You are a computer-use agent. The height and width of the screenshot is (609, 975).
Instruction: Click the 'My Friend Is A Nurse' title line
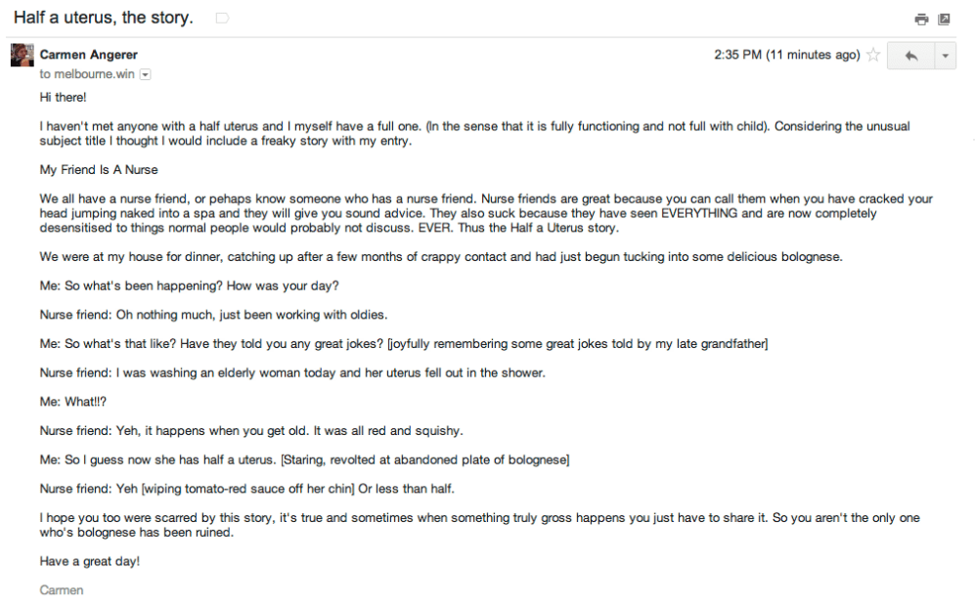coord(99,170)
